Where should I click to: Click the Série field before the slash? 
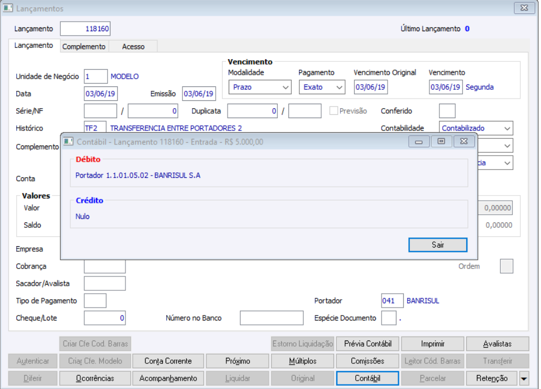(x=100, y=111)
